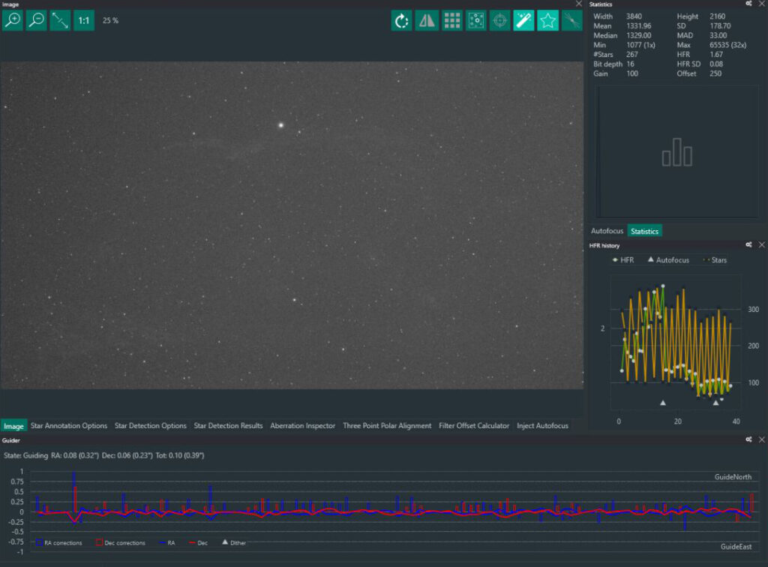768x567 pixels.
Task: Set image zoom to 1:1
Action: click(84, 20)
